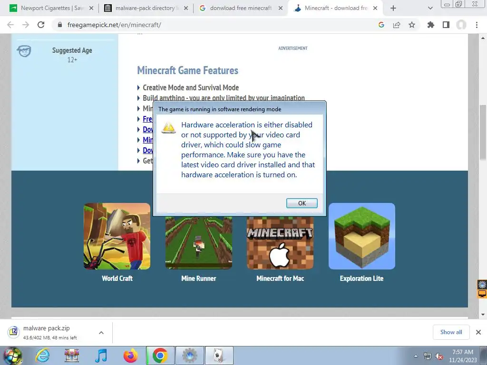Expand malware pack.zip download options chevron
The image size is (487, 365).
101,332
